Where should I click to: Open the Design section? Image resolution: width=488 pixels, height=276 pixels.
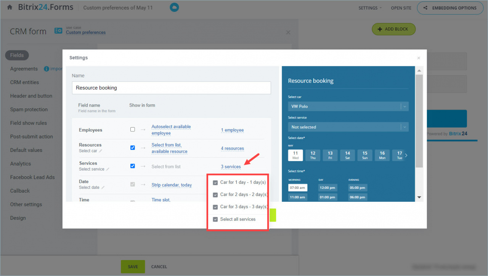tap(18, 218)
